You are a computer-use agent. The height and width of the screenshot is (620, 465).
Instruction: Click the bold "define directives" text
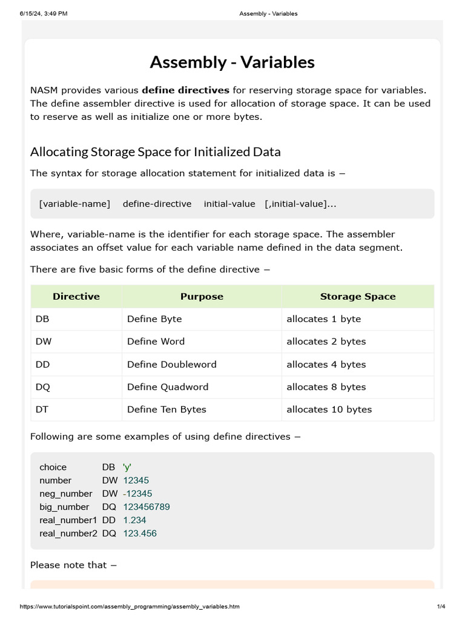point(185,90)
